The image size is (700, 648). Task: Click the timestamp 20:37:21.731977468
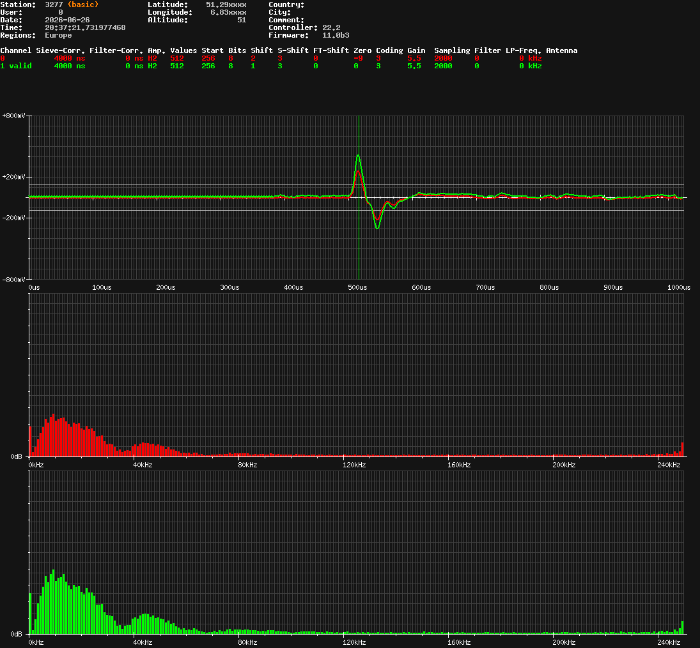85,27
